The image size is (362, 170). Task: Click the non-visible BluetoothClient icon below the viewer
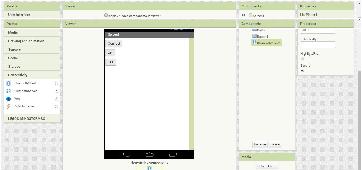149,168
